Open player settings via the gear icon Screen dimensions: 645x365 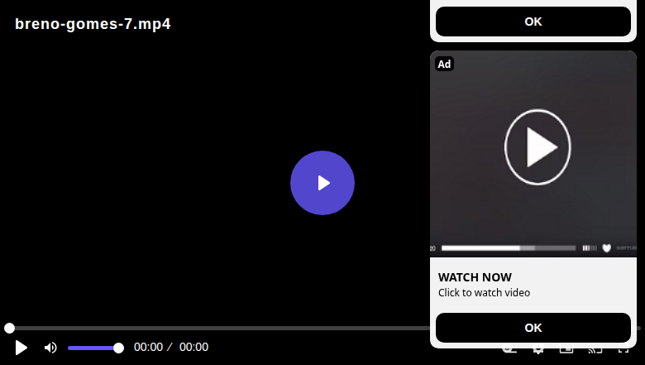[x=538, y=351]
